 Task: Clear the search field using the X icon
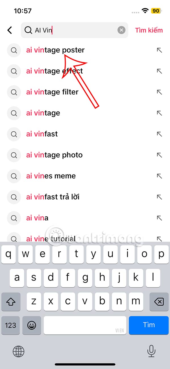pyautogui.click(x=122, y=30)
